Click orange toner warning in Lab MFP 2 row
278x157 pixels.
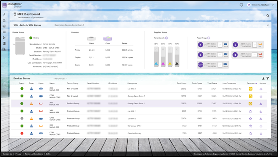(31, 119)
